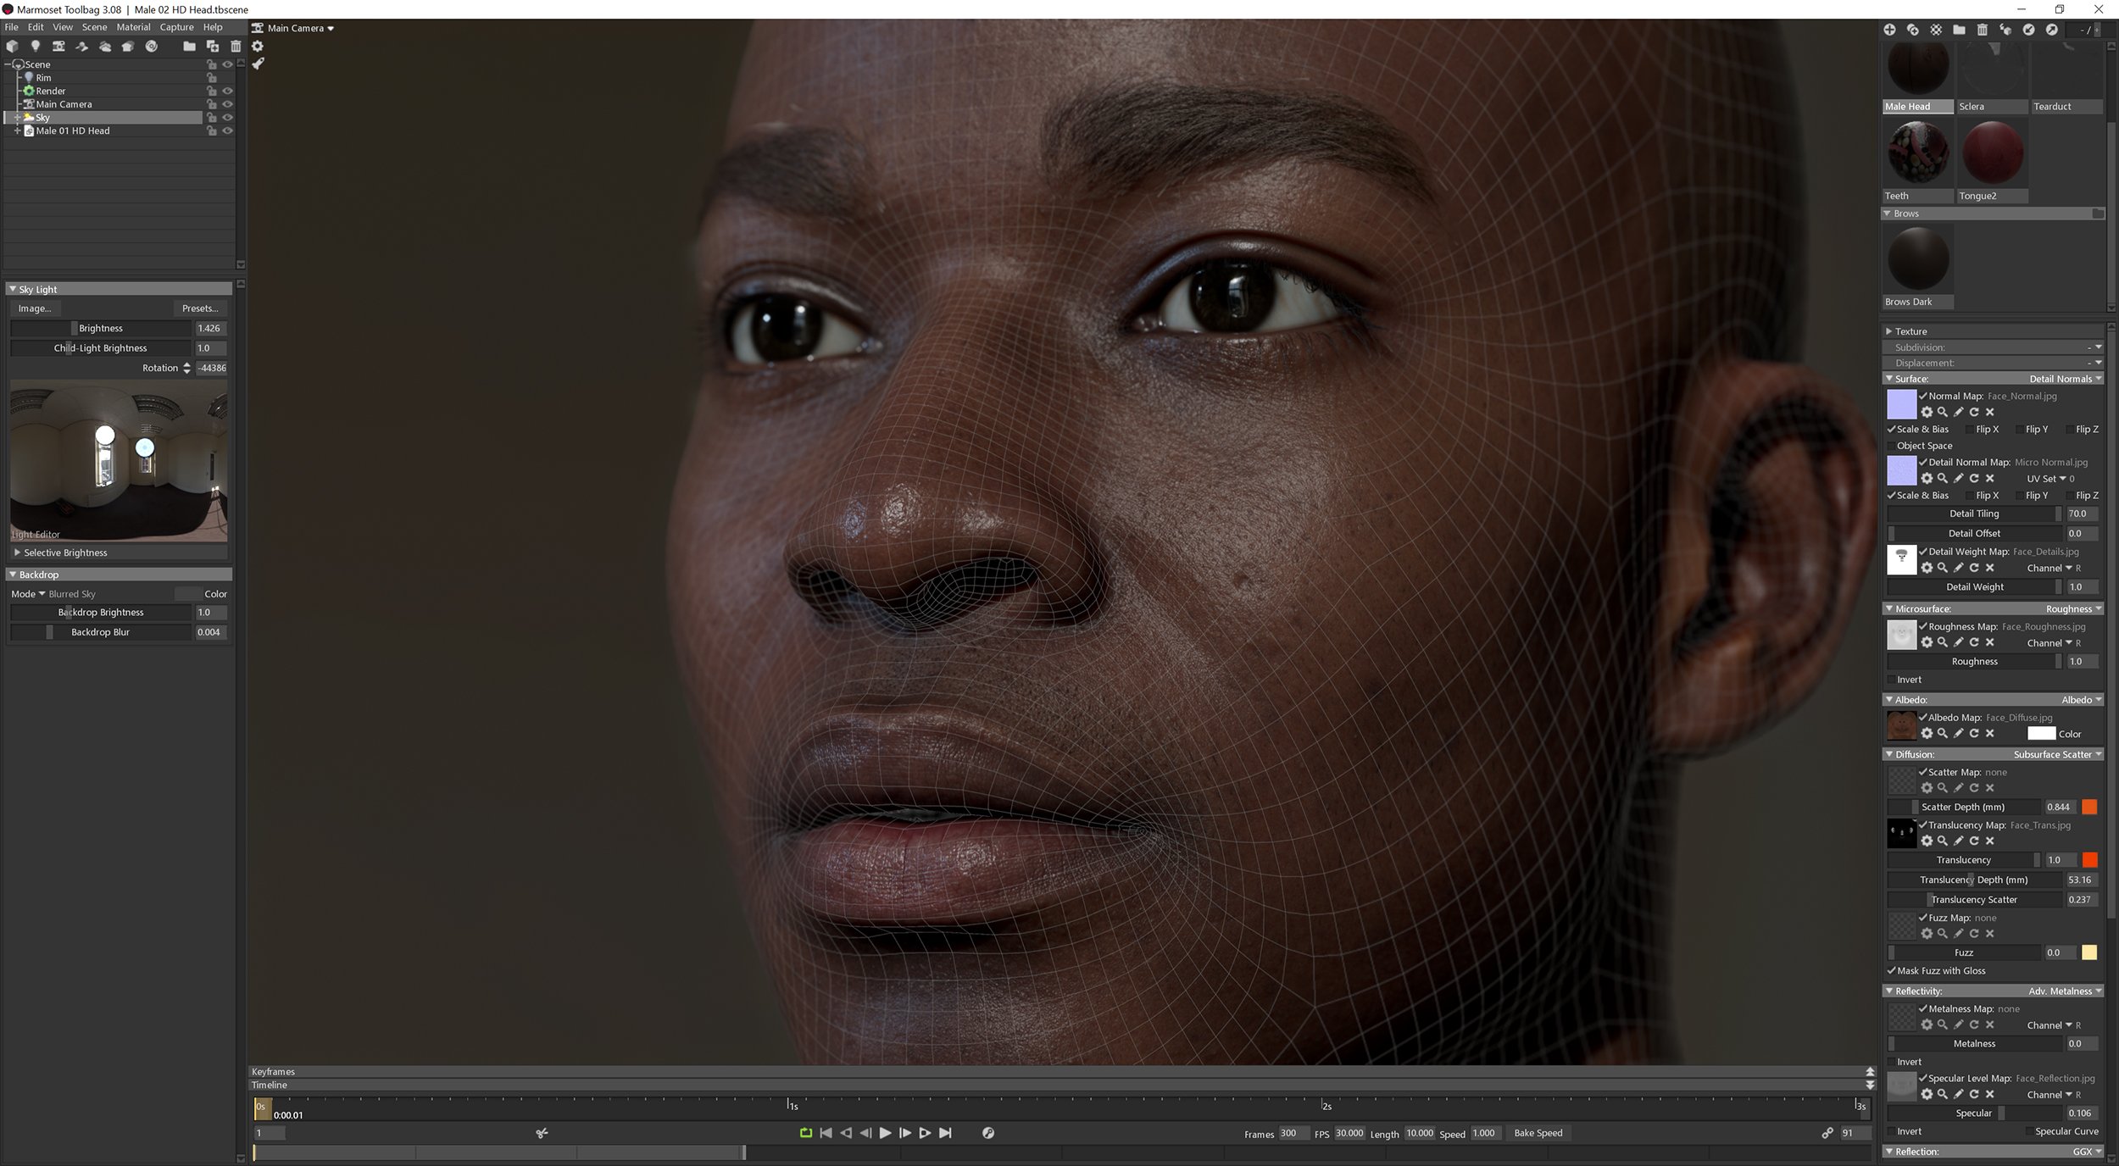The height and width of the screenshot is (1166, 2119).
Task: Duplicate material in material toolbar
Action: pos(1913,30)
